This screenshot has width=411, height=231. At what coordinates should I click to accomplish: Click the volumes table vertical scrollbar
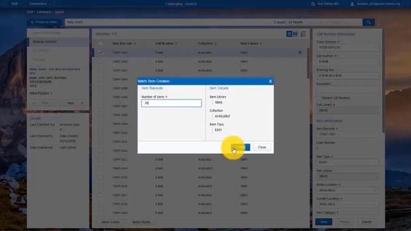308,63
